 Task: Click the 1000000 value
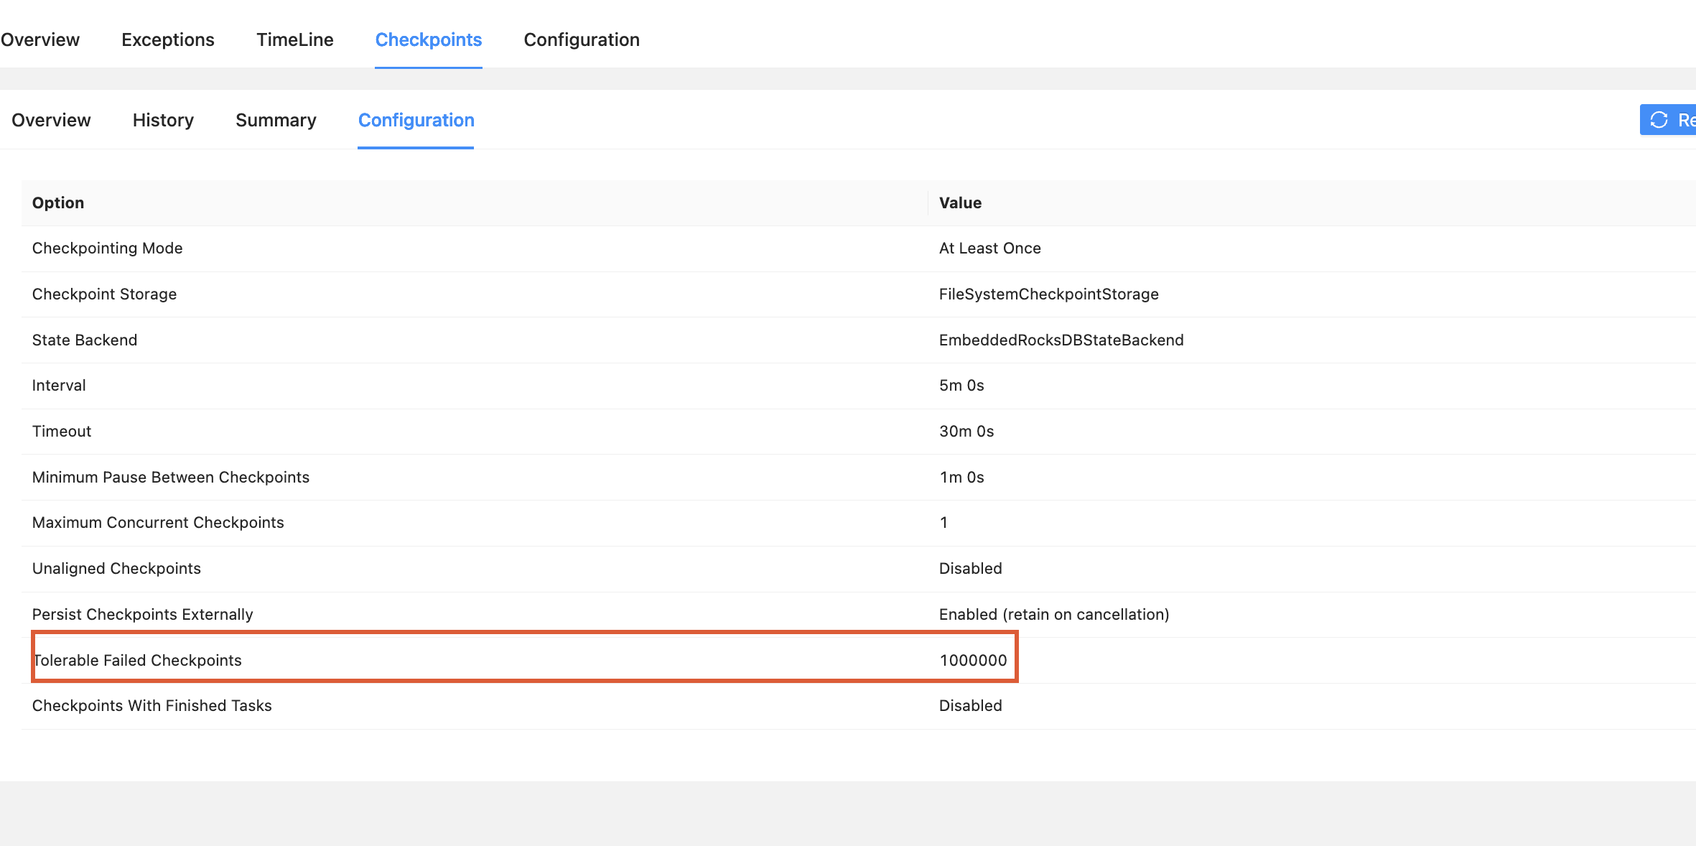[973, 660]
